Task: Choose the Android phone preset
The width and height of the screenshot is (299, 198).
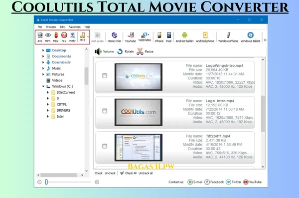Action: (205, 37)
